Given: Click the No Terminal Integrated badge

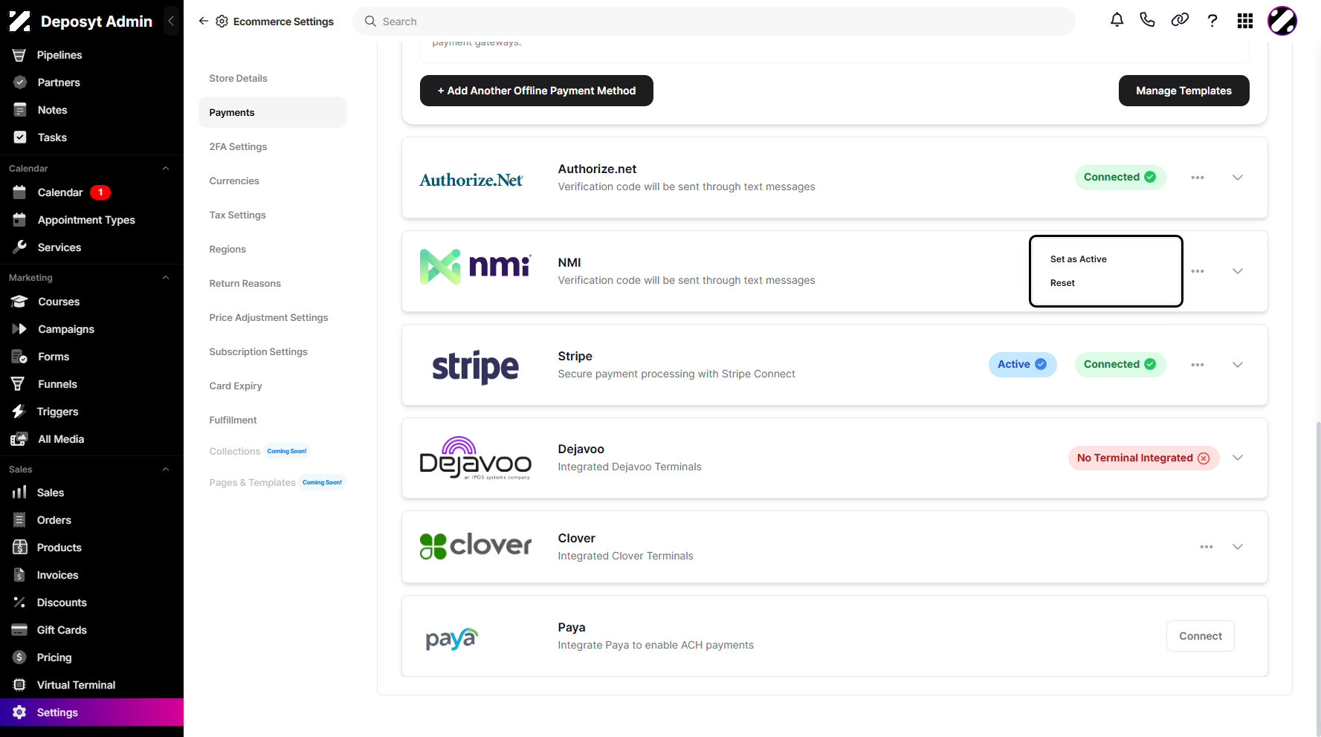Looking at the screenshot, I should tap(1143, 458).
